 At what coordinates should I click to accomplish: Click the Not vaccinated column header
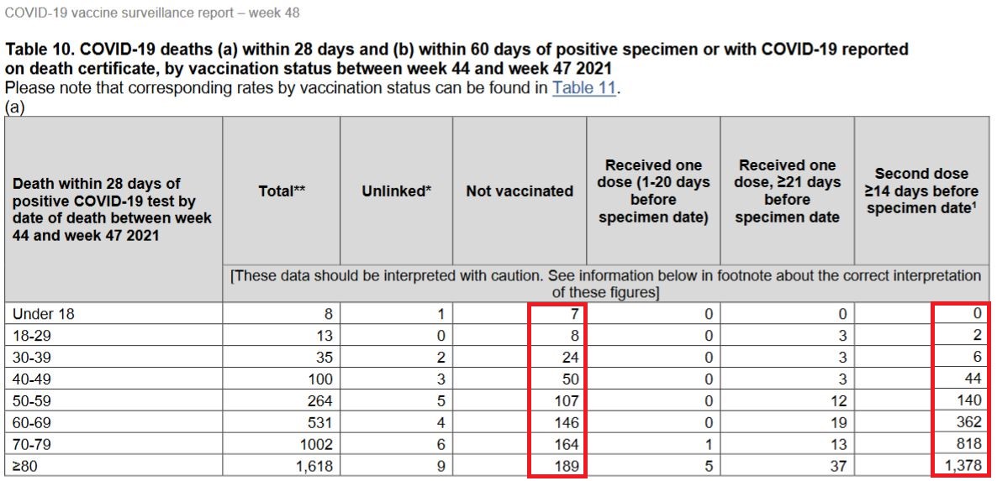[x=520, y=191]
